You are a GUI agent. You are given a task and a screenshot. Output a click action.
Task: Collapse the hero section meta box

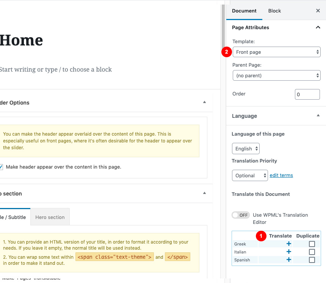[204, 193]
